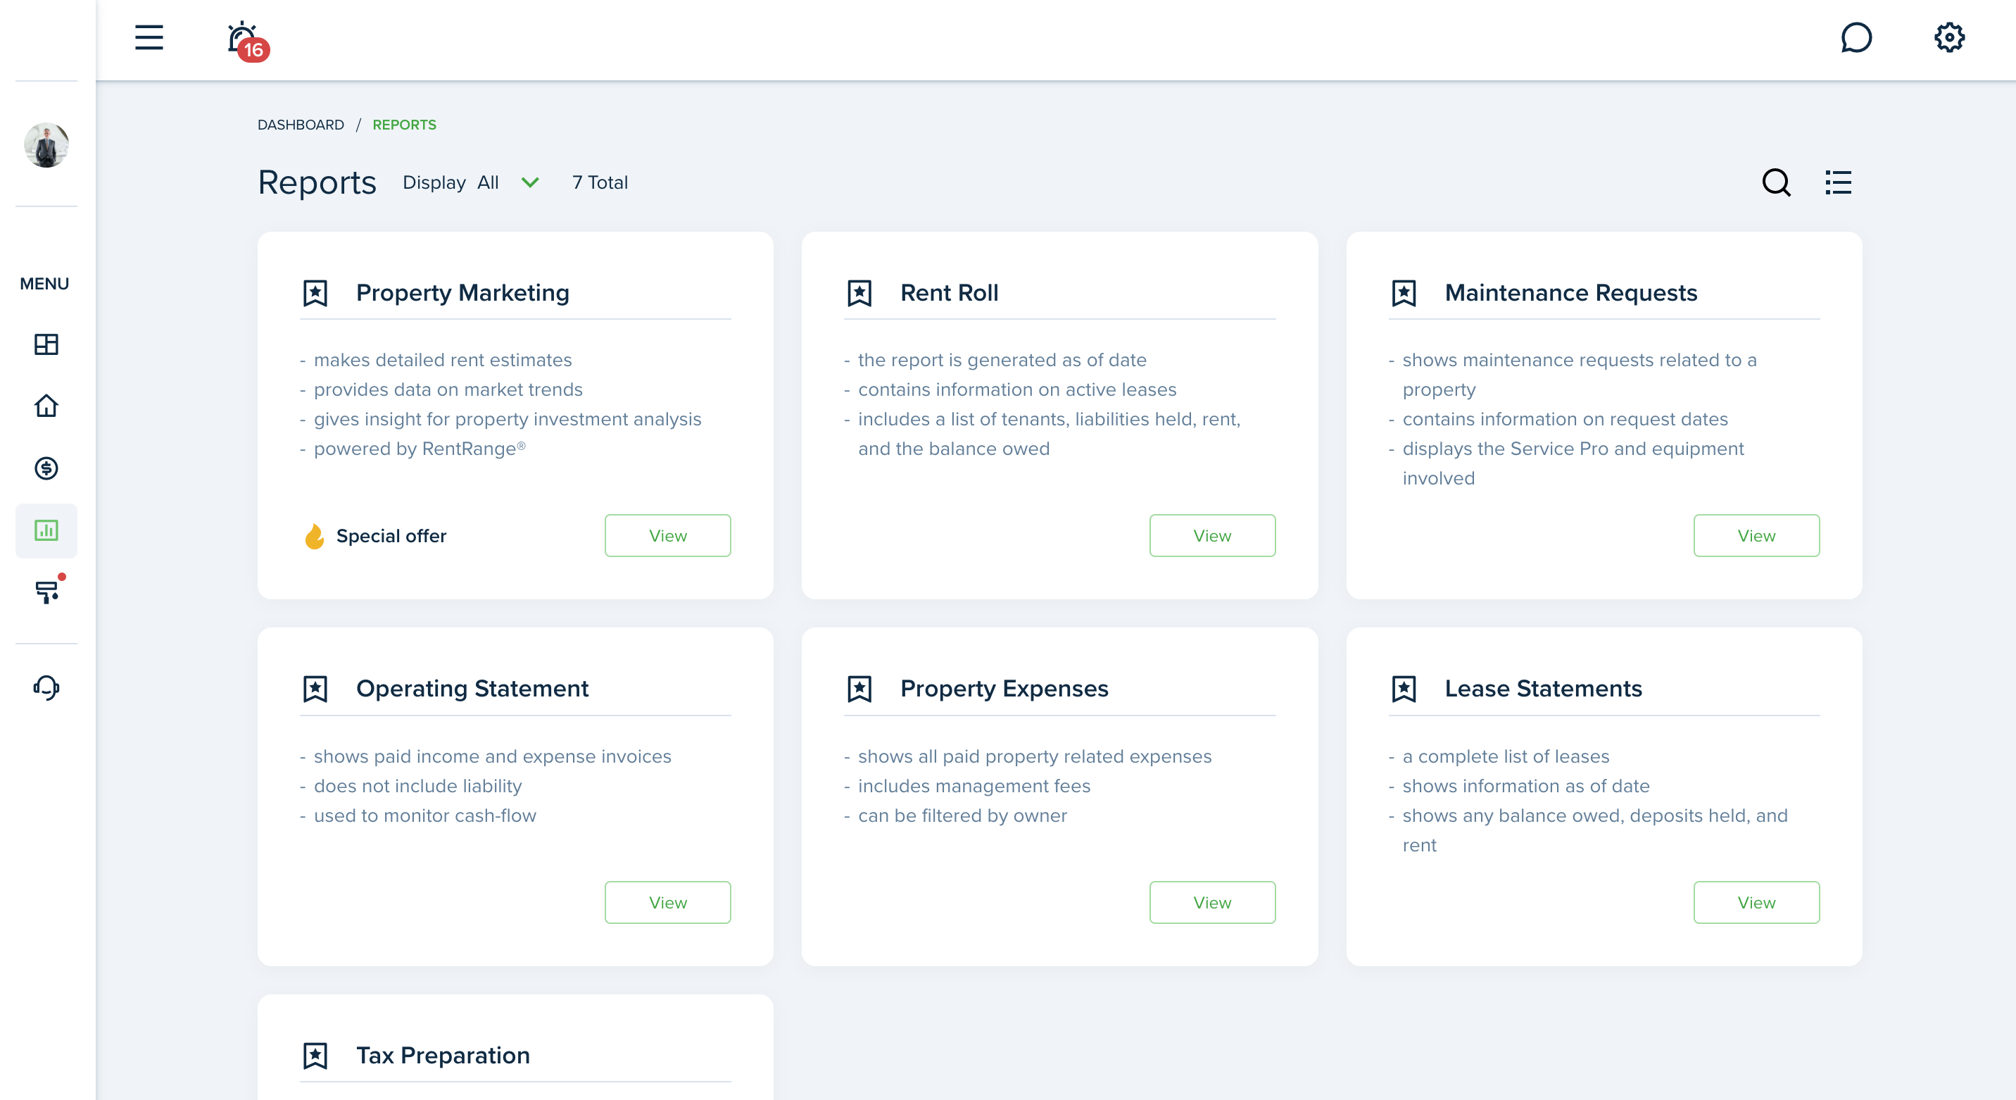This screenshot has height=1100, width=2016.
Task: Click the 7 Total count
Action: pos(600,182)
